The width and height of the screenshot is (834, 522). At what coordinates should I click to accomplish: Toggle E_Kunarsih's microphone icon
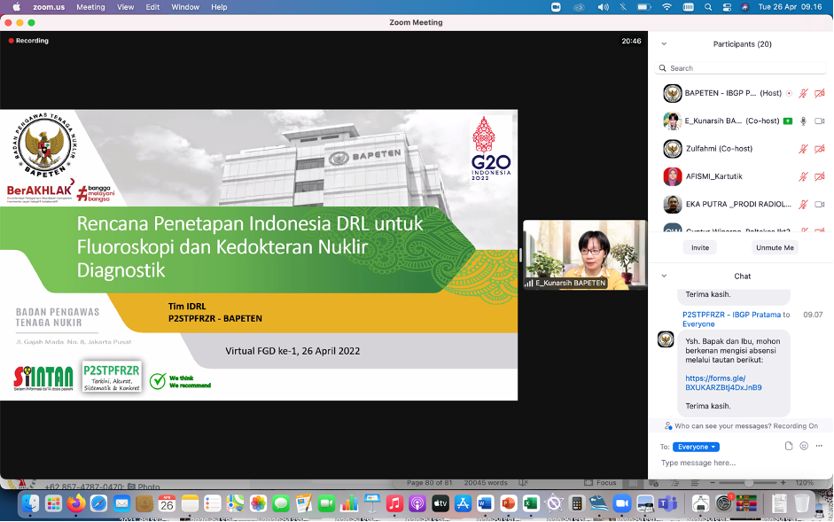tap(803, 121)
